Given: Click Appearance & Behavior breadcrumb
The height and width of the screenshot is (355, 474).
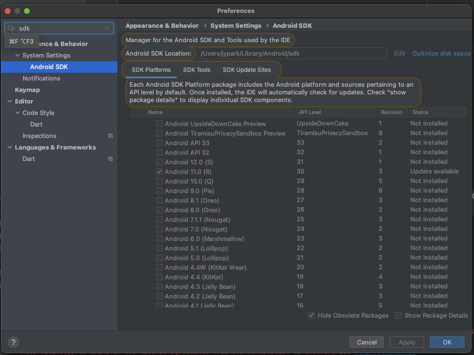Looking at the screenshot, I should click(162, 26).
